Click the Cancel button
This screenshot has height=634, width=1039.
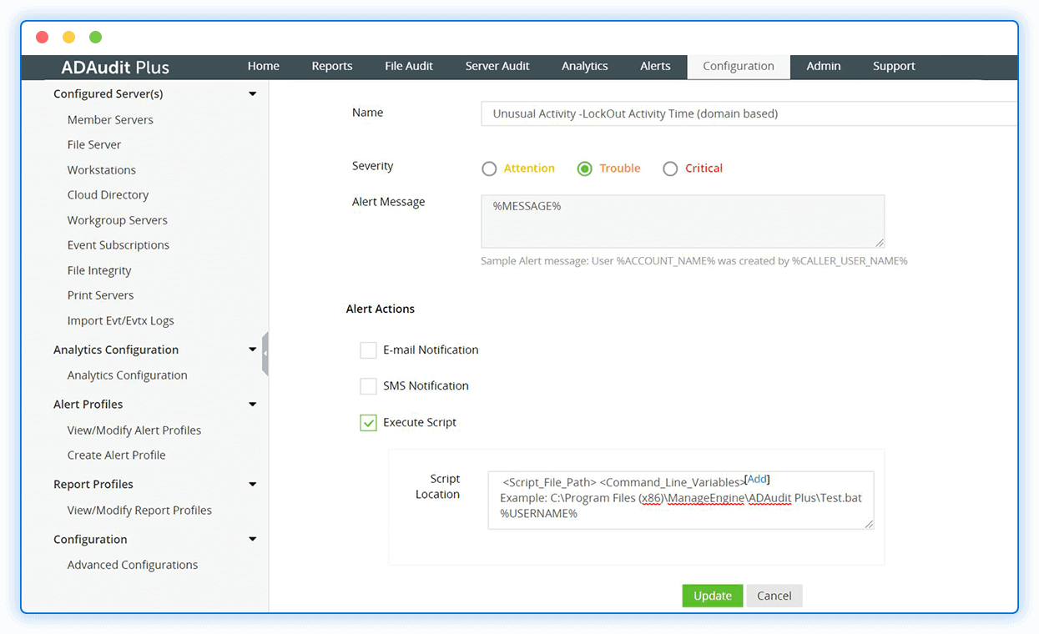(774, 596)
